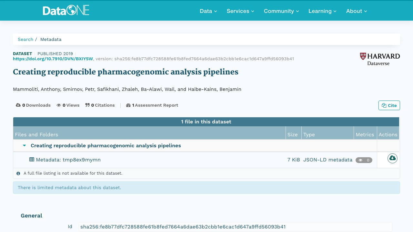The image size is (413, 232).
Task: Collapse the pharmacogenomic pipelines folder triangle
Action: coord(24,146)
